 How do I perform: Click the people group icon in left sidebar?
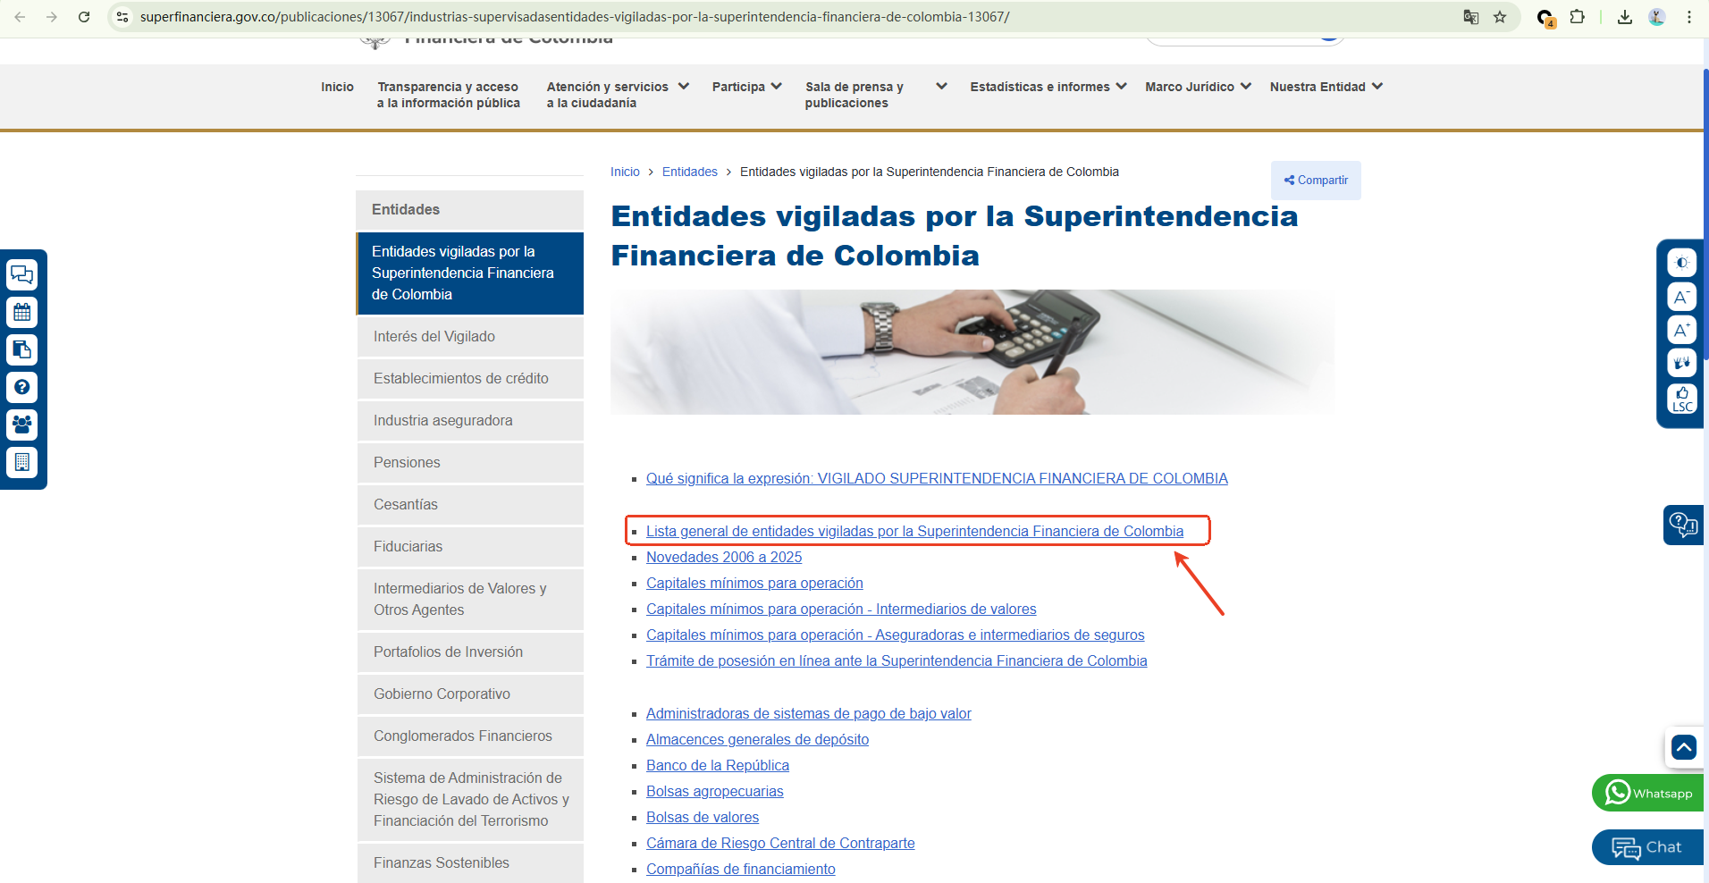[x=22, y=425]
